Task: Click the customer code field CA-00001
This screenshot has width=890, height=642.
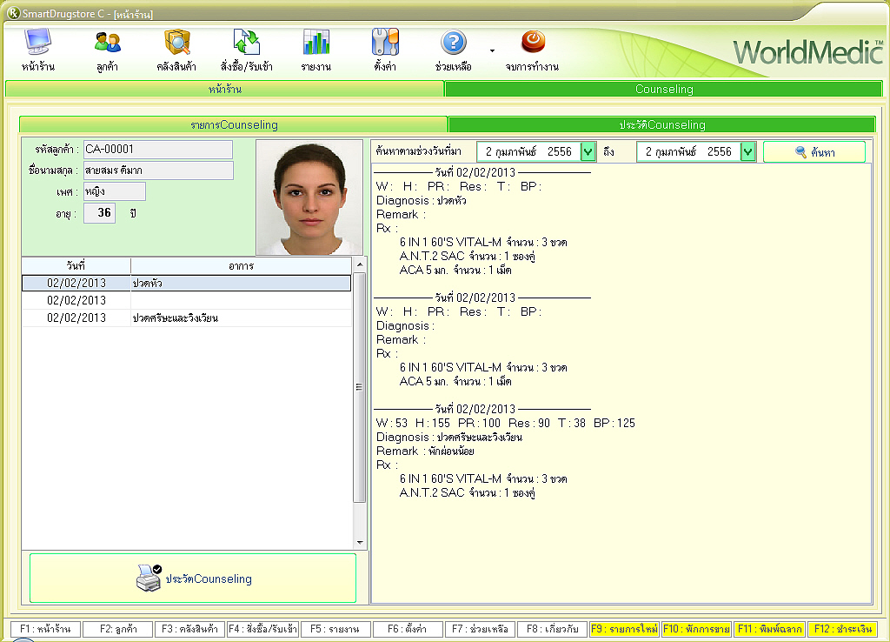Action: pyautogui.click(x=157, y=150)
